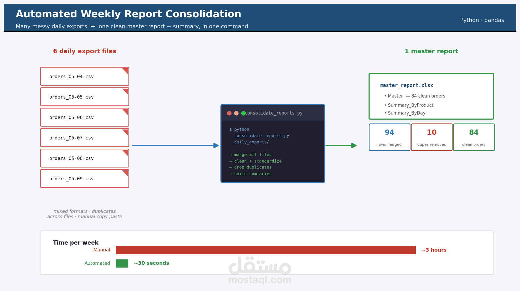Viewport: 520px width, 291px height.
Task: Click the '1 master report' heading
Action: [431, 51]
